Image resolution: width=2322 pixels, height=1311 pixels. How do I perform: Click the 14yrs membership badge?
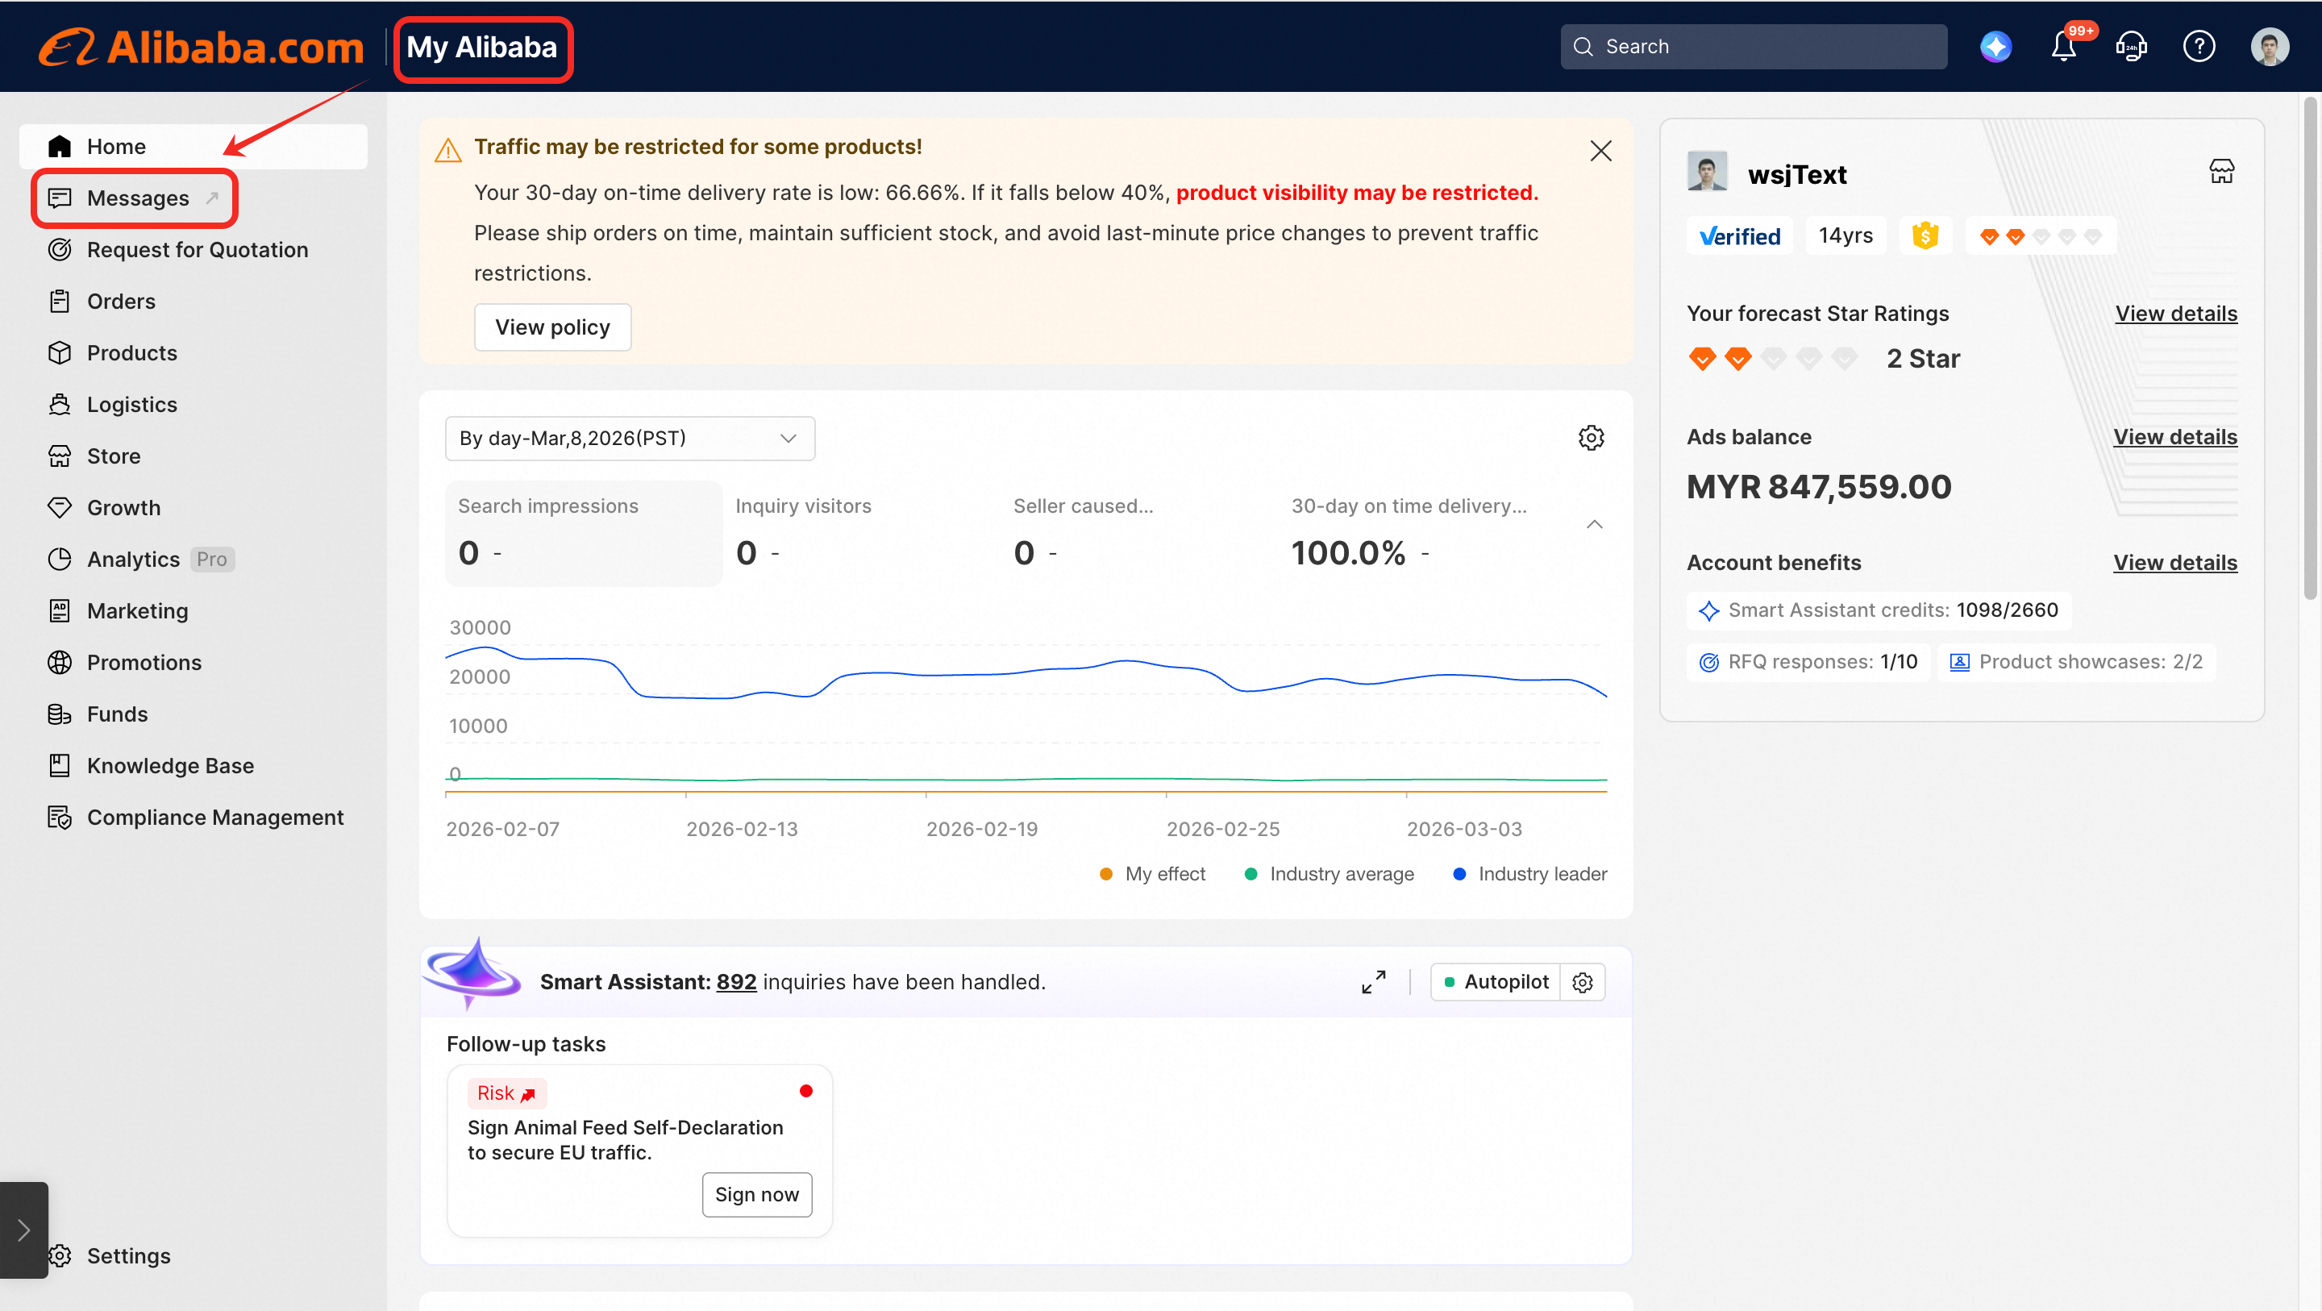(x=1846, y=235)
